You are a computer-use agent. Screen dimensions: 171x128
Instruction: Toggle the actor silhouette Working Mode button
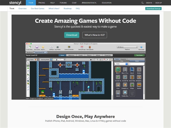tap(57, 60)
